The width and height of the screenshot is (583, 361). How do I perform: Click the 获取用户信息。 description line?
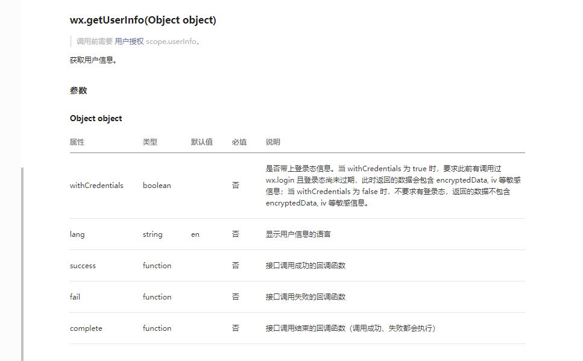(93, 60)
